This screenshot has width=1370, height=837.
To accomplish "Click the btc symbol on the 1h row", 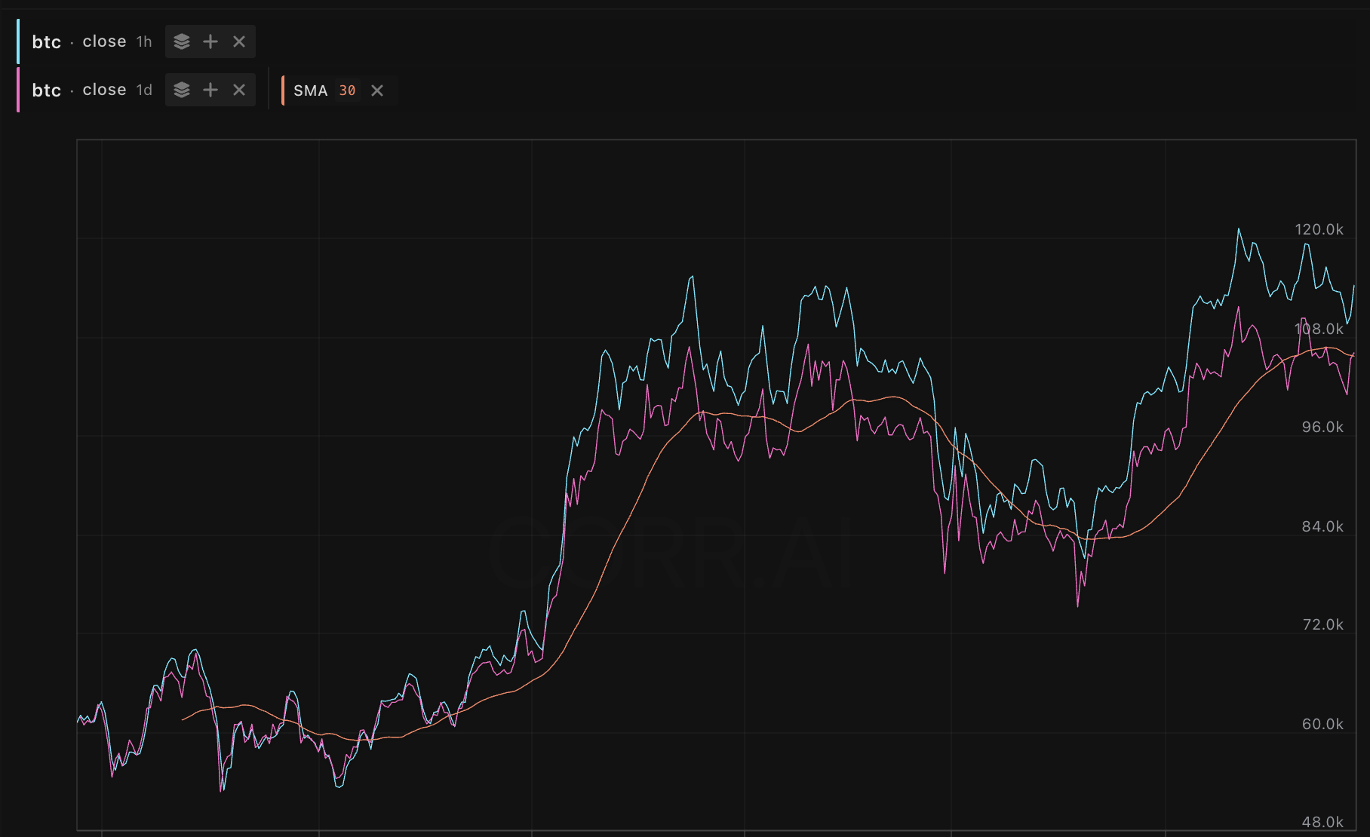I will (x=46, y=41).
